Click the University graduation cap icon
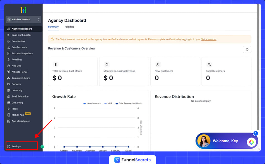 (9, 90)
